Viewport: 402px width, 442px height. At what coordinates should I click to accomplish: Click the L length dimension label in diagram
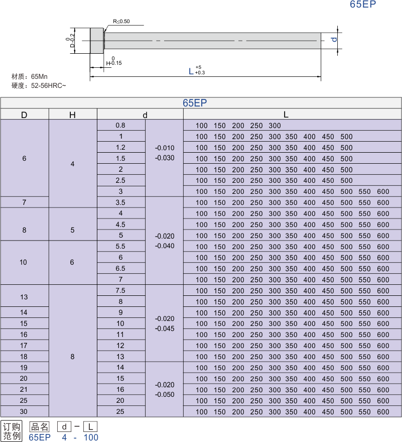click(191, 71)
